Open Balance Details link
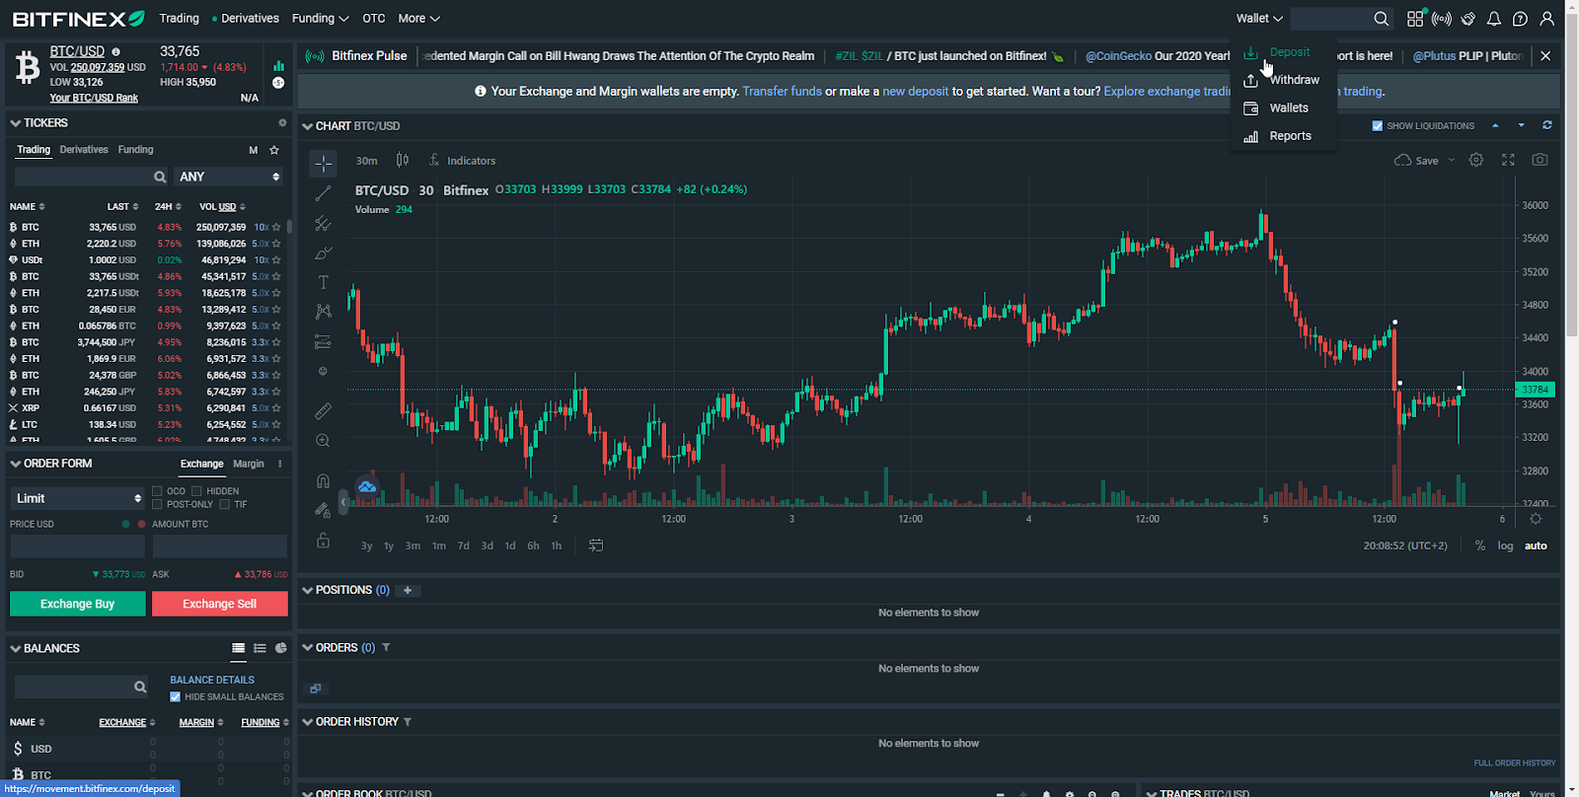Screen dimensions: 1579x797 pyautogui.click(x=212, y=680)
